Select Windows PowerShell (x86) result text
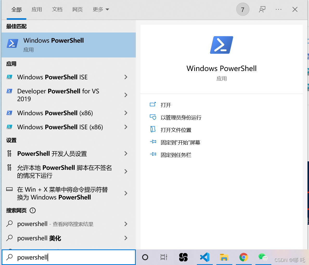The height and width of the screenshot is (265, 309). click(x=55, y=113)
